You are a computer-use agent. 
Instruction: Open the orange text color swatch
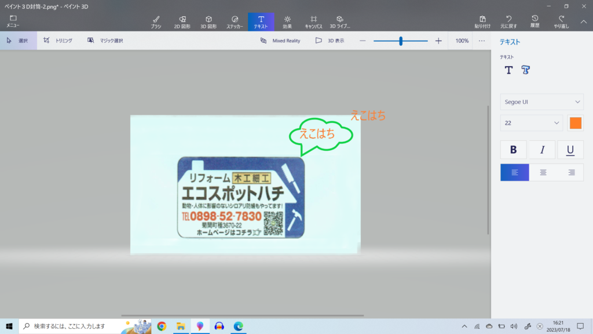[x=575, y=123]
